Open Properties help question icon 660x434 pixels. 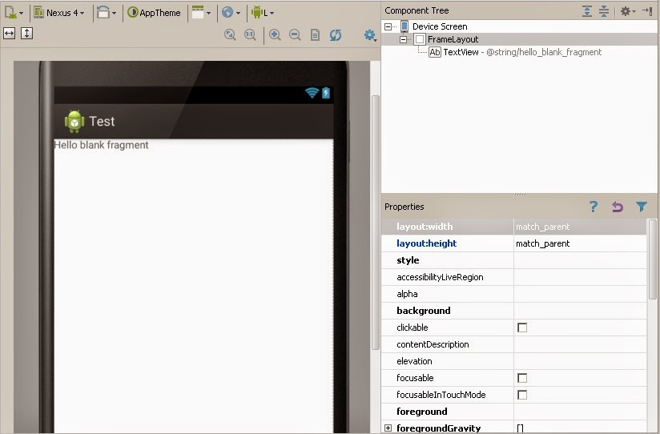coord(593,207)
